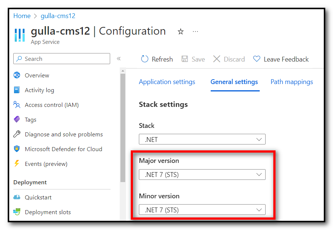Expand the Minor version dropdown
The height and width of the screenshot is (230, 333).
pos(202,210)
